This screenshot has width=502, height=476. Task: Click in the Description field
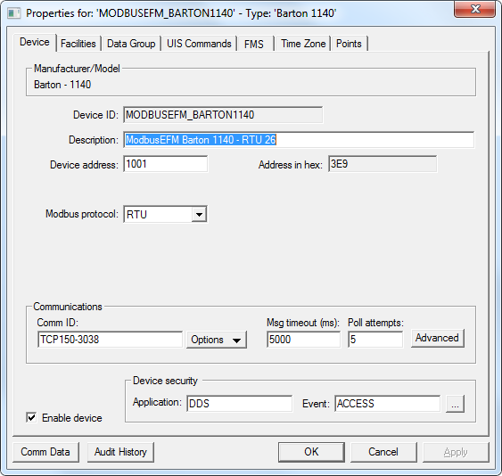click(x=299, y=140)
